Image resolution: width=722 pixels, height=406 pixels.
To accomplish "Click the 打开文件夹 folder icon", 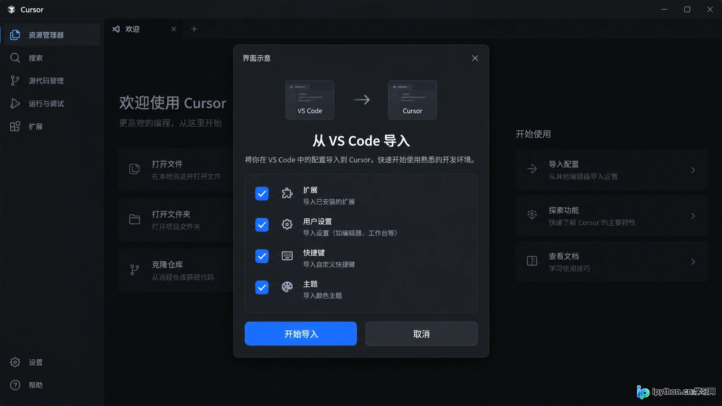I will coord(135,220).
